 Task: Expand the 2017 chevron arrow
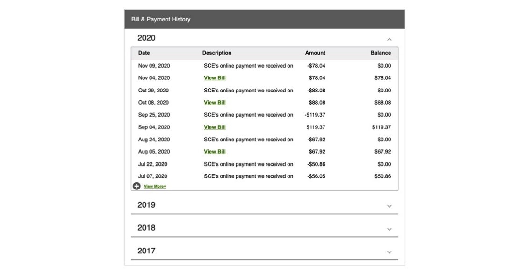click(389, 252)
